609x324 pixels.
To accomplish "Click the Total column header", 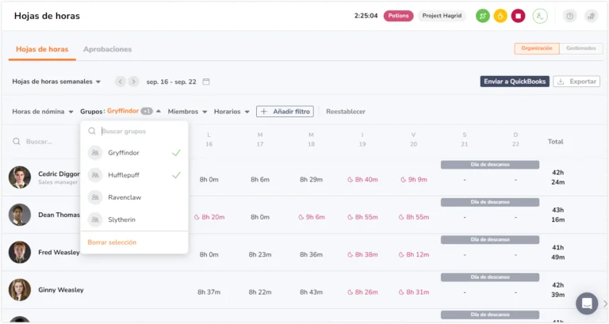I will tap(555, 142).
